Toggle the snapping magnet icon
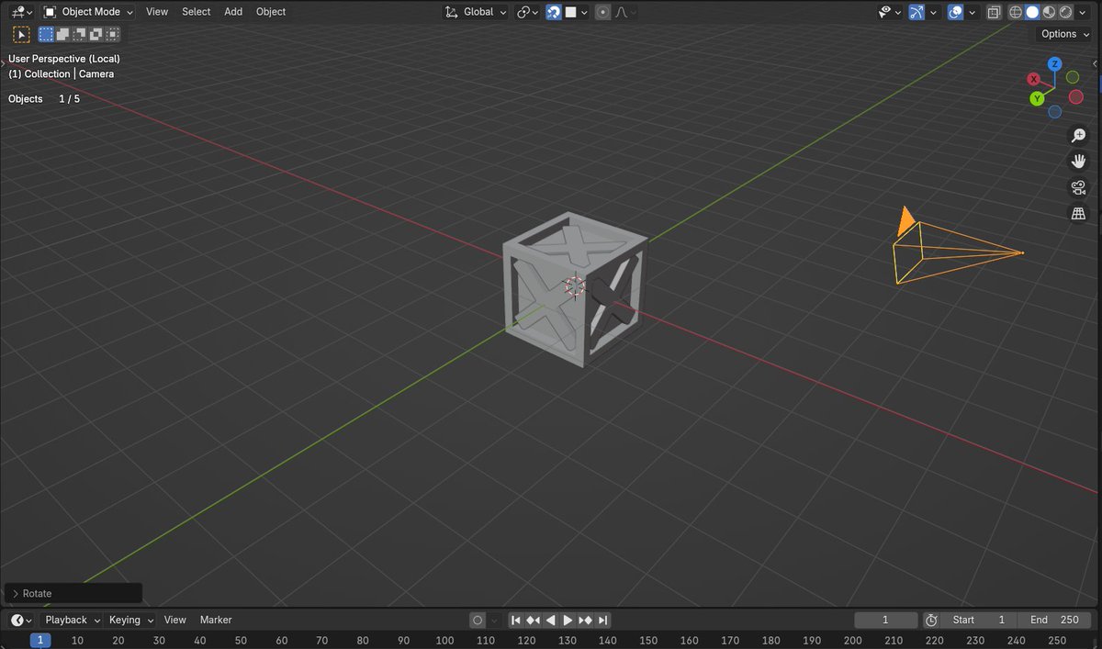The image size is (1102, 649). click(554, 12)
